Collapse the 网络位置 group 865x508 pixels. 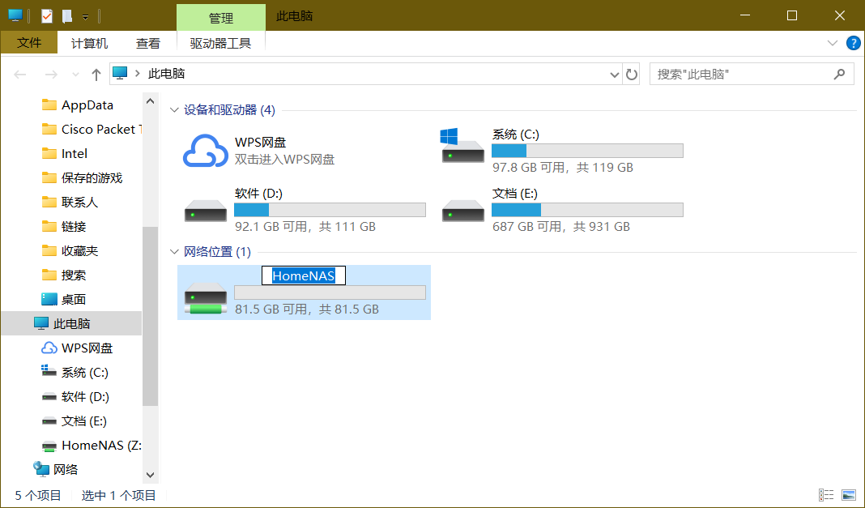pyautogui.click(x=173, y=252)
